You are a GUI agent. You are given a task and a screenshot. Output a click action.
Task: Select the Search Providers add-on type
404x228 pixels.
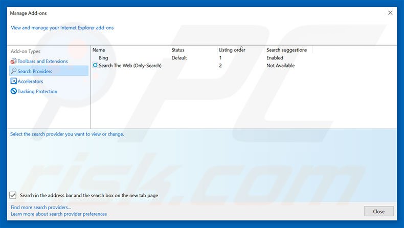point(49,71)
